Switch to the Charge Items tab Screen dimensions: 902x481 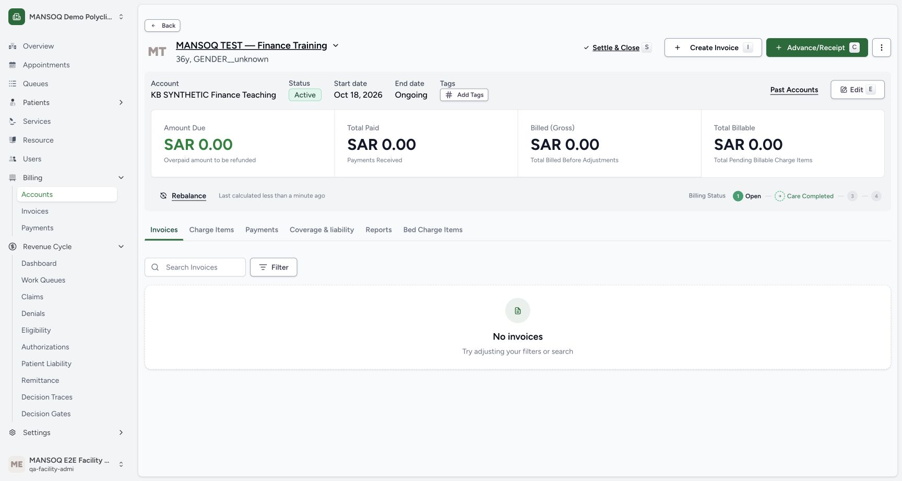coord(211,230)
